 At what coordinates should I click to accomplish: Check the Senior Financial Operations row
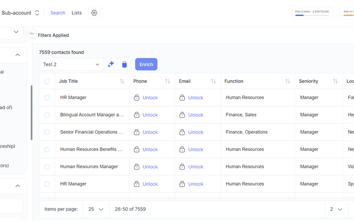(x=47, y=132)
